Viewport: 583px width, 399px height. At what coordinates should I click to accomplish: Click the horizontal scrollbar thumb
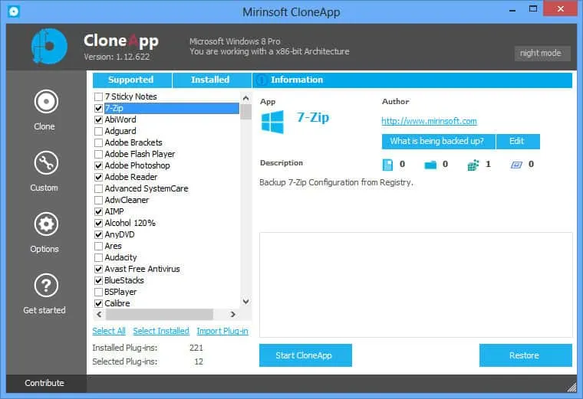click(160, 314)
